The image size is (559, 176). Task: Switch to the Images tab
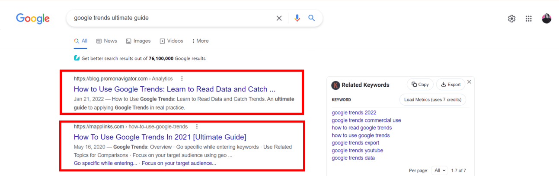pyautogui.click(x=138, y=41)
